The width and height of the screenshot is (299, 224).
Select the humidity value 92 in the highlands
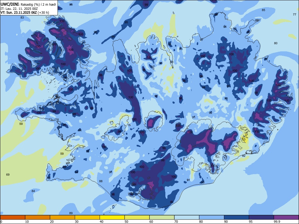point(210,113)
